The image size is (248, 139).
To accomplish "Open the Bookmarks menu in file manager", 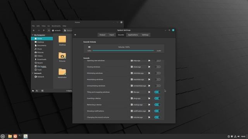I will [x=56, y=26].
